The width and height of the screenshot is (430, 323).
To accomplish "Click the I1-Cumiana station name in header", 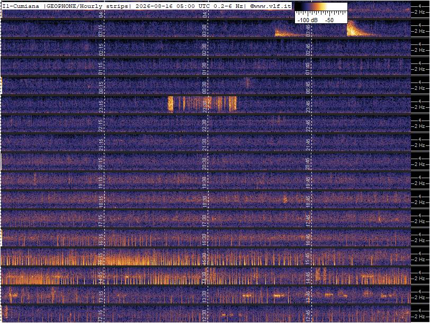I will pyautogui.click(x=21, y=6).
